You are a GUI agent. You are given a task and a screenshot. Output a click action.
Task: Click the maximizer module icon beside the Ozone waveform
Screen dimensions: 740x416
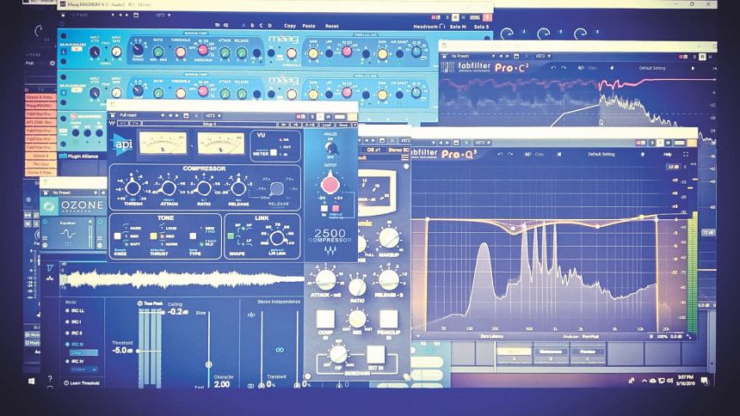click(x=50, y=268)
